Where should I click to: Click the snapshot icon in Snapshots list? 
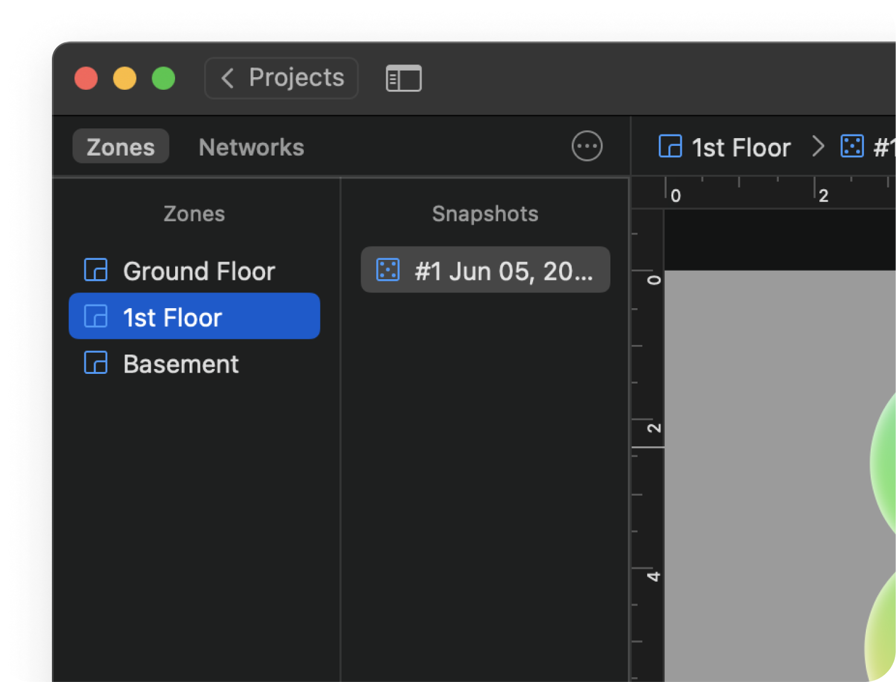coord(388,270)
